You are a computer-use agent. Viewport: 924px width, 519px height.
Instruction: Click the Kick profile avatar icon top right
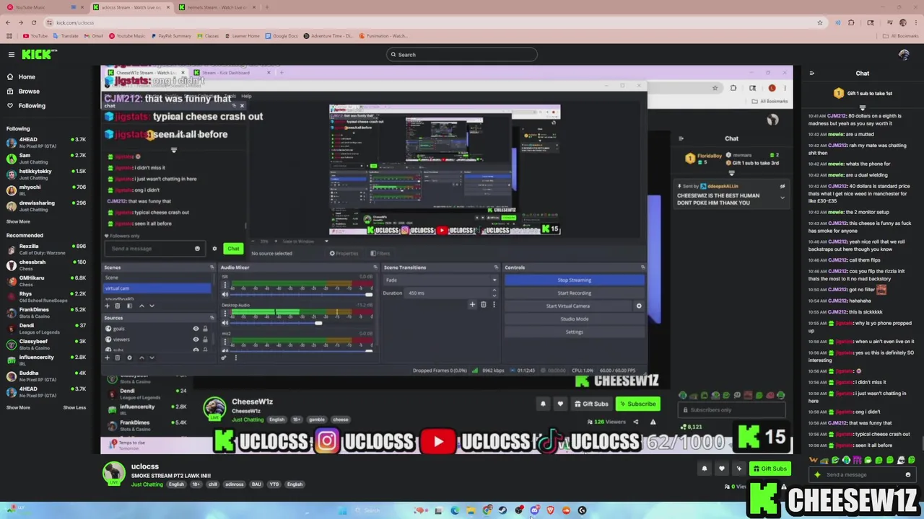click(904, 55)
